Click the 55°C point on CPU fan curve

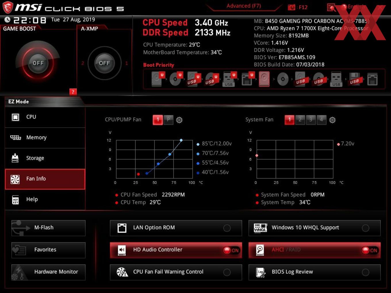[x=158, y=164]
